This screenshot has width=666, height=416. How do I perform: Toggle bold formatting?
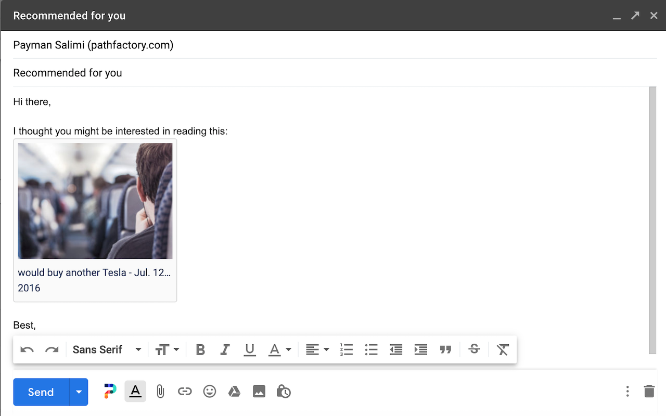200,349
